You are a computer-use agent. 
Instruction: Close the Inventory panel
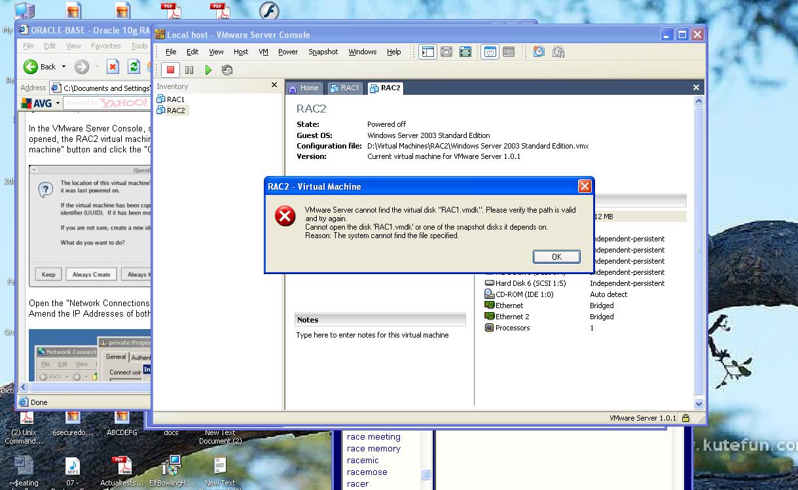pos(274,85)
